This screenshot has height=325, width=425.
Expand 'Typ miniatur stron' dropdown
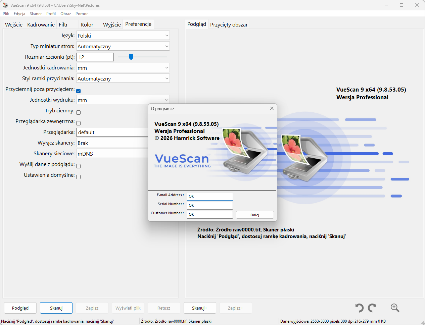point(123,46)
